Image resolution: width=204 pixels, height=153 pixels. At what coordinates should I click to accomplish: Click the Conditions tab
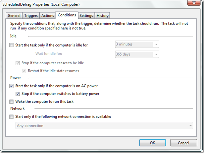(67, 15)
